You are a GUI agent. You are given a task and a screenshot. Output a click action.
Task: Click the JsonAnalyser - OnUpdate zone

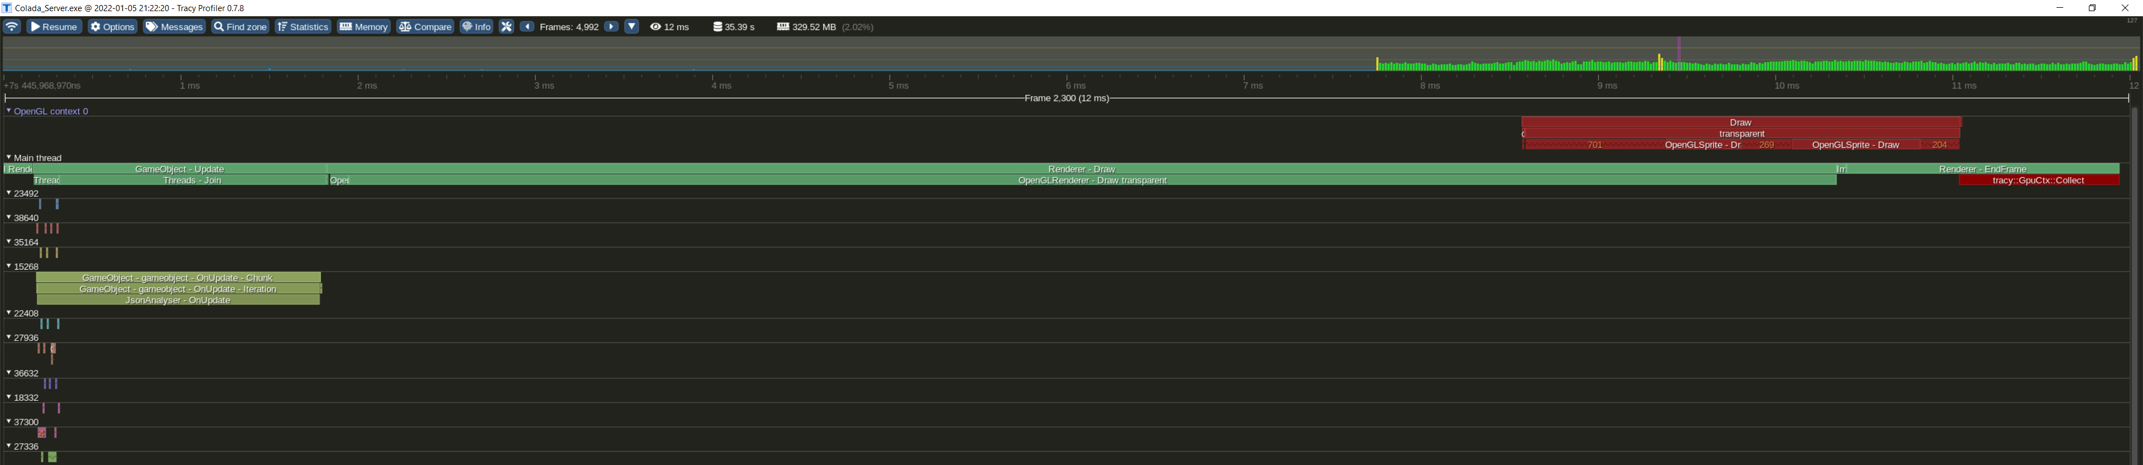tap(177, 301)
